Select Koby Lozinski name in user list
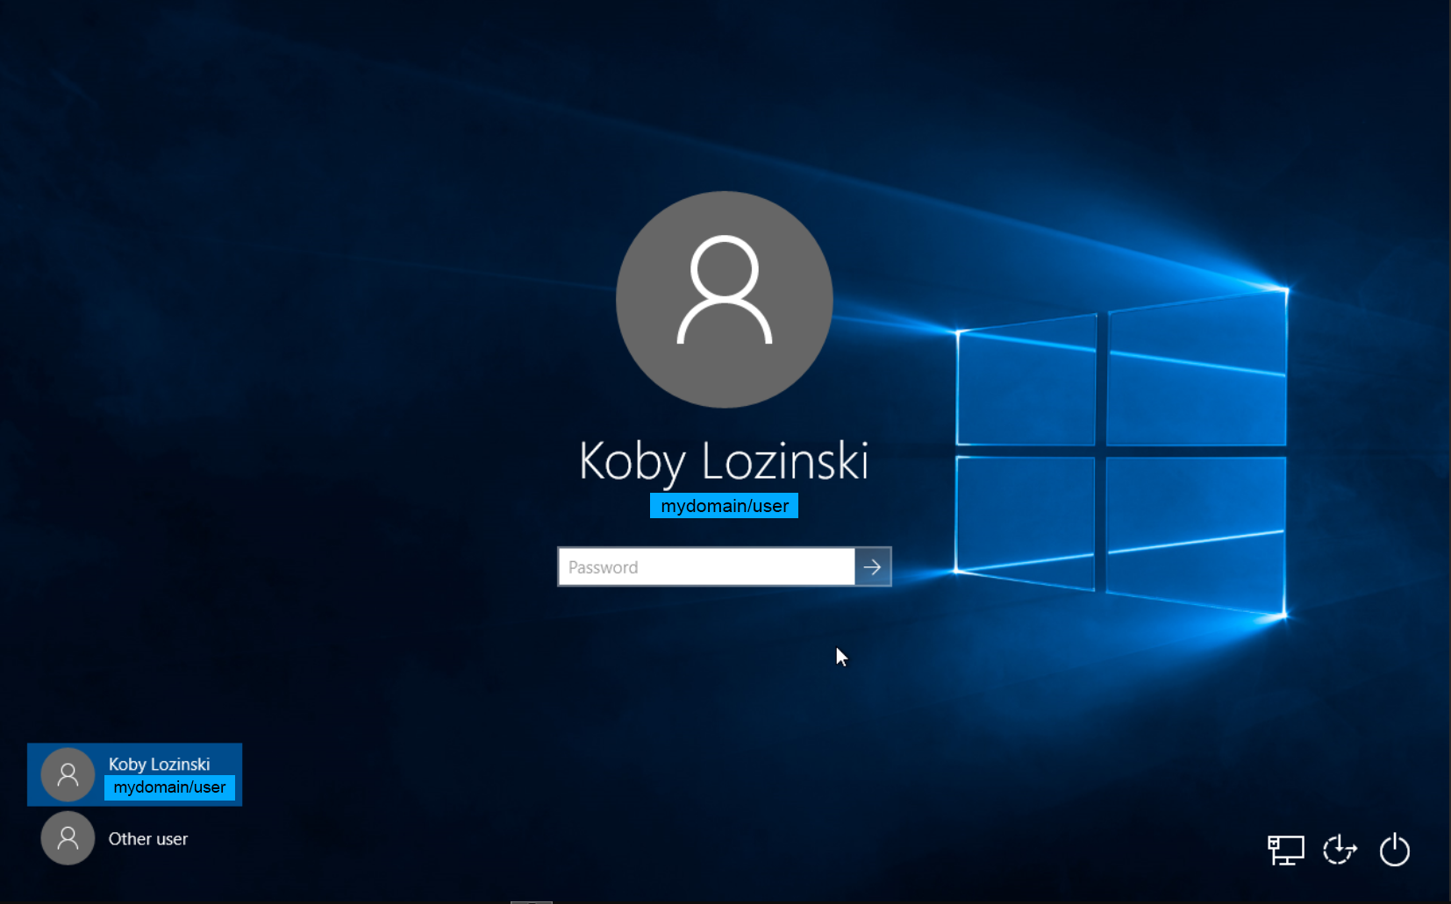This screenshot has height=904, width=1451. pyautogui.click(x=159, y=764)
